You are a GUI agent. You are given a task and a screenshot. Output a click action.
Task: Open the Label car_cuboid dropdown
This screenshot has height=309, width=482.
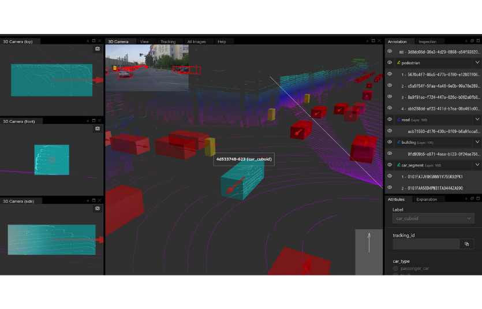pos(433,218)
